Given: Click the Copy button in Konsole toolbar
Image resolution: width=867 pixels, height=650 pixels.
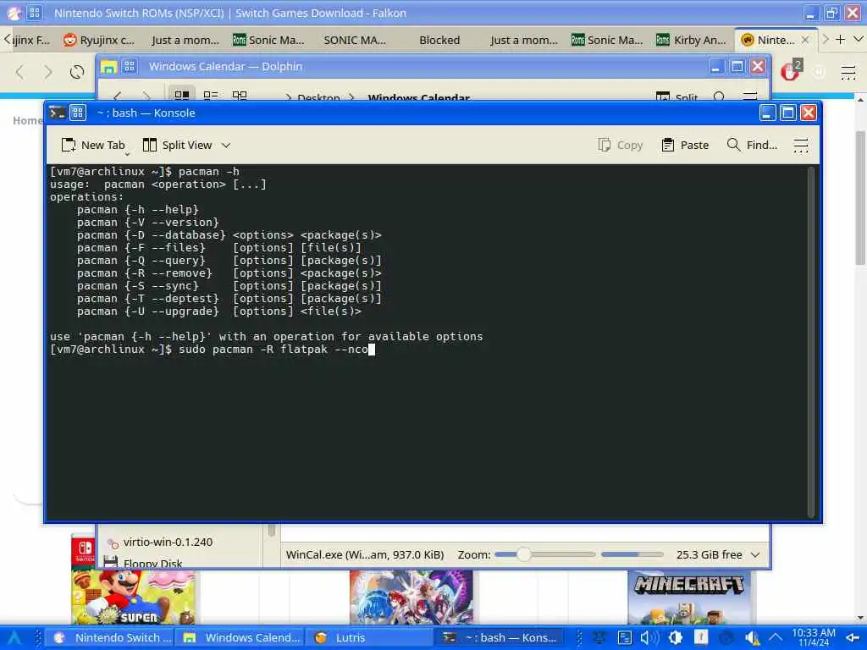Looking at the screenshot, I should tap(621, 145).
